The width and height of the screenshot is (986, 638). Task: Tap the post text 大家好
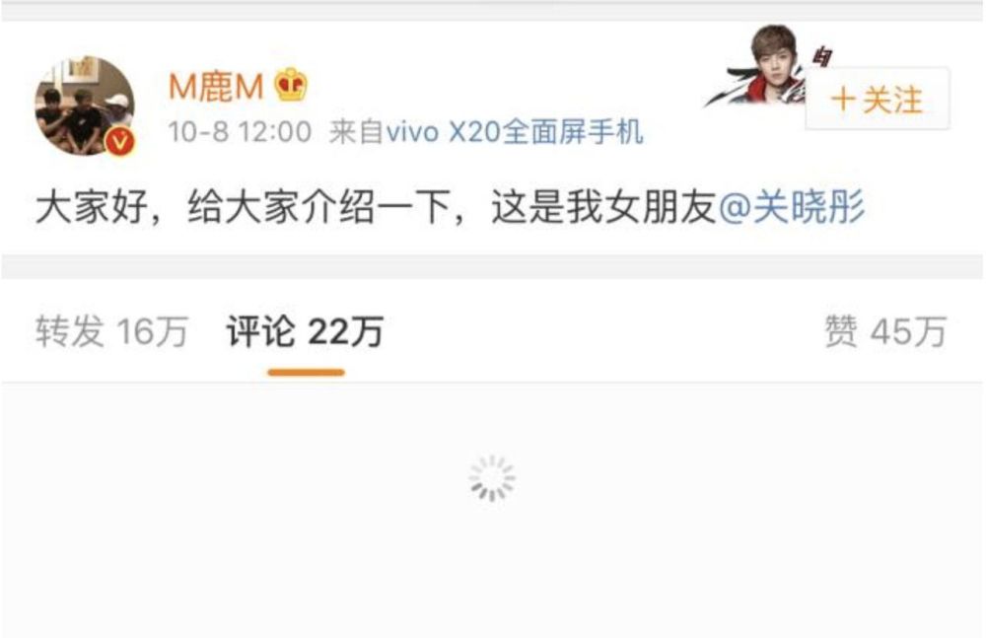(x=92, y=208)
